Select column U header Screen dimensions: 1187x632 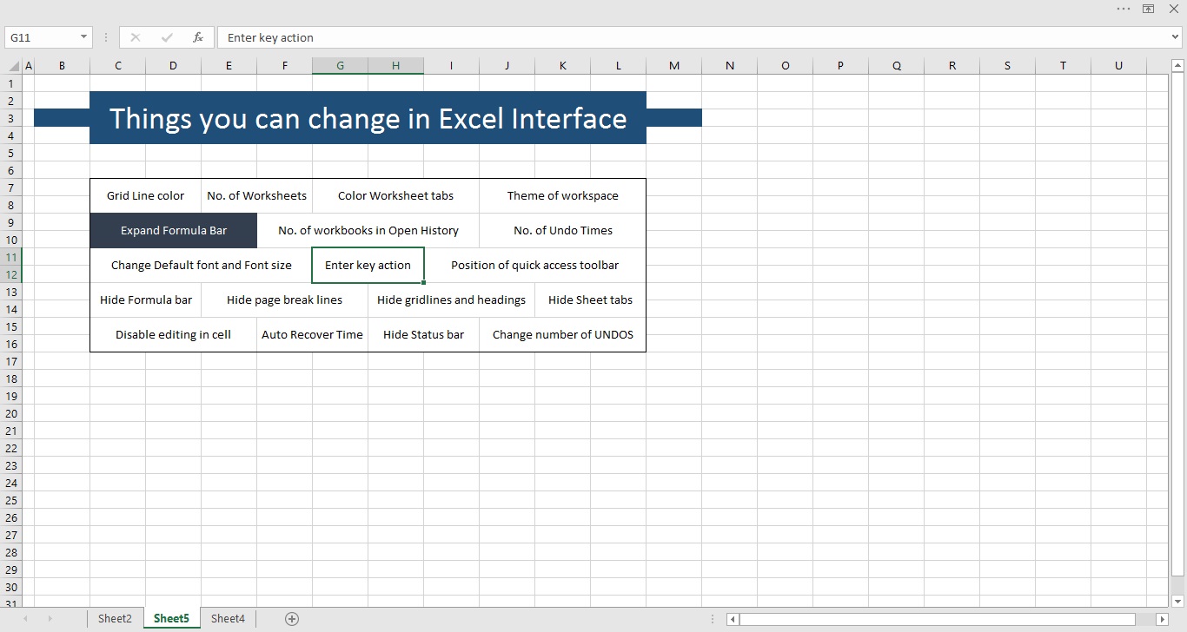[x=1118, y=66]
